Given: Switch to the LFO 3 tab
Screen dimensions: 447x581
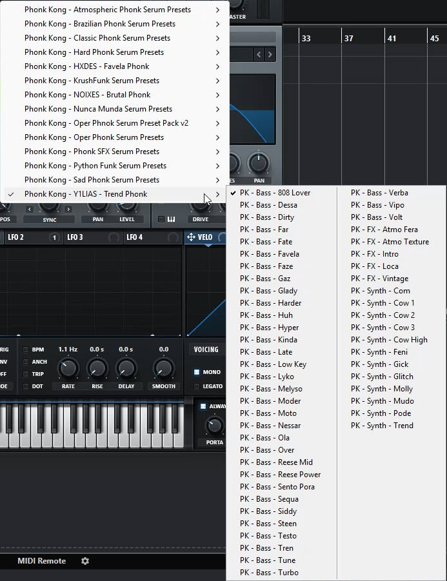Looking at the screenshot, I should click(x=75, y=237).
